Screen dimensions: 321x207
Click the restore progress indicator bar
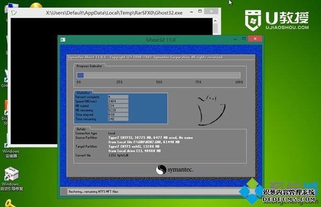point(158,75)
